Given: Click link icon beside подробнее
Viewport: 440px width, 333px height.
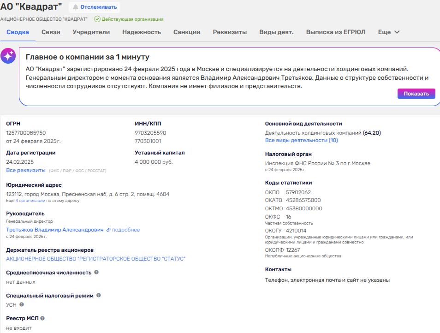Looking at the screenshot, I should [x=108, y=230].
